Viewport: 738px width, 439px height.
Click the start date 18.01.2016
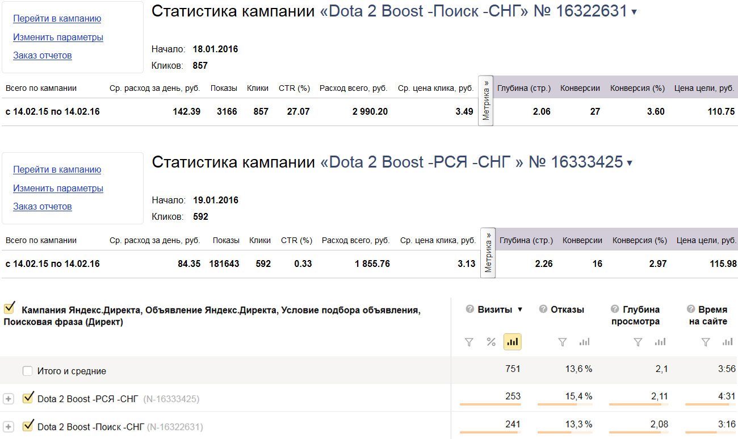coord(215,49)
